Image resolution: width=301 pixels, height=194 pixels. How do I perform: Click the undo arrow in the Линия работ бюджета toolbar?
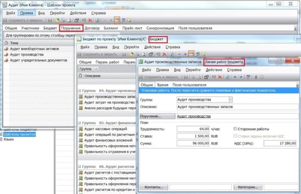coord(214,77)
